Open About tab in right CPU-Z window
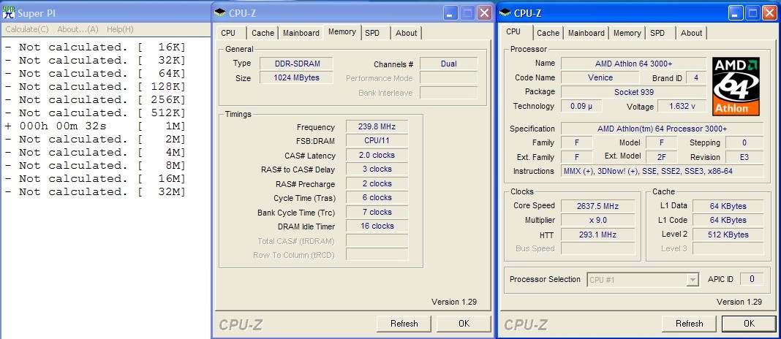 coord(691,33)
